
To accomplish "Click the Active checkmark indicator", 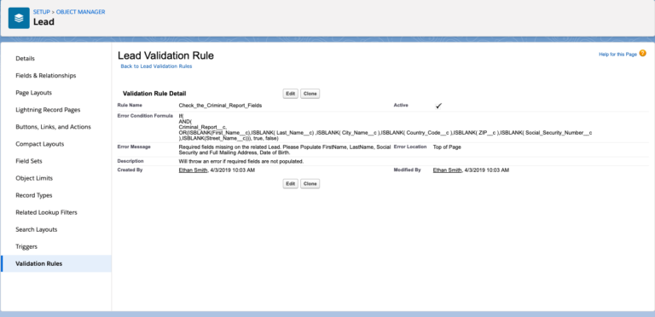I will (438, 106).
